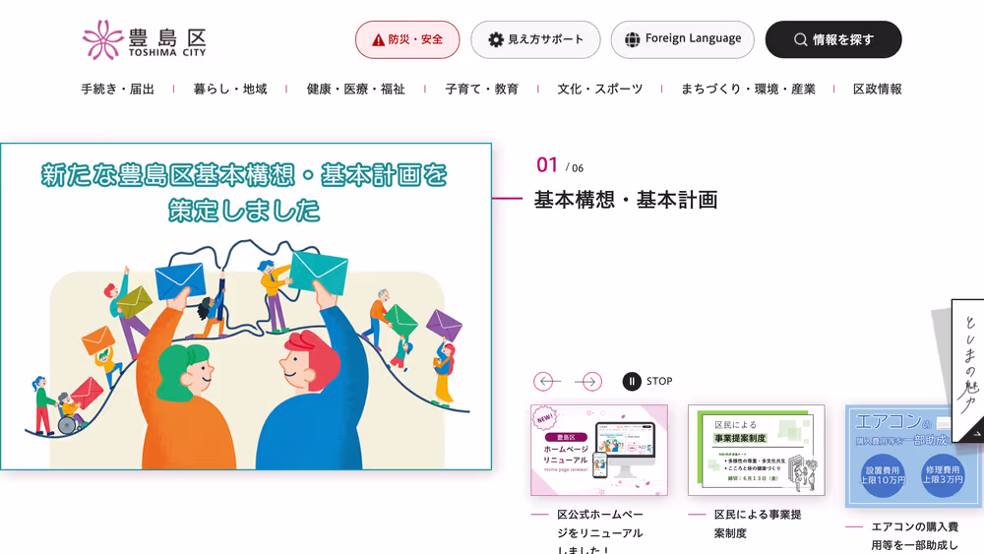Open 暮らし・地域 menu
Viewport: 984px width, 554px height.
pyautogui.click(x=230, y=90)
